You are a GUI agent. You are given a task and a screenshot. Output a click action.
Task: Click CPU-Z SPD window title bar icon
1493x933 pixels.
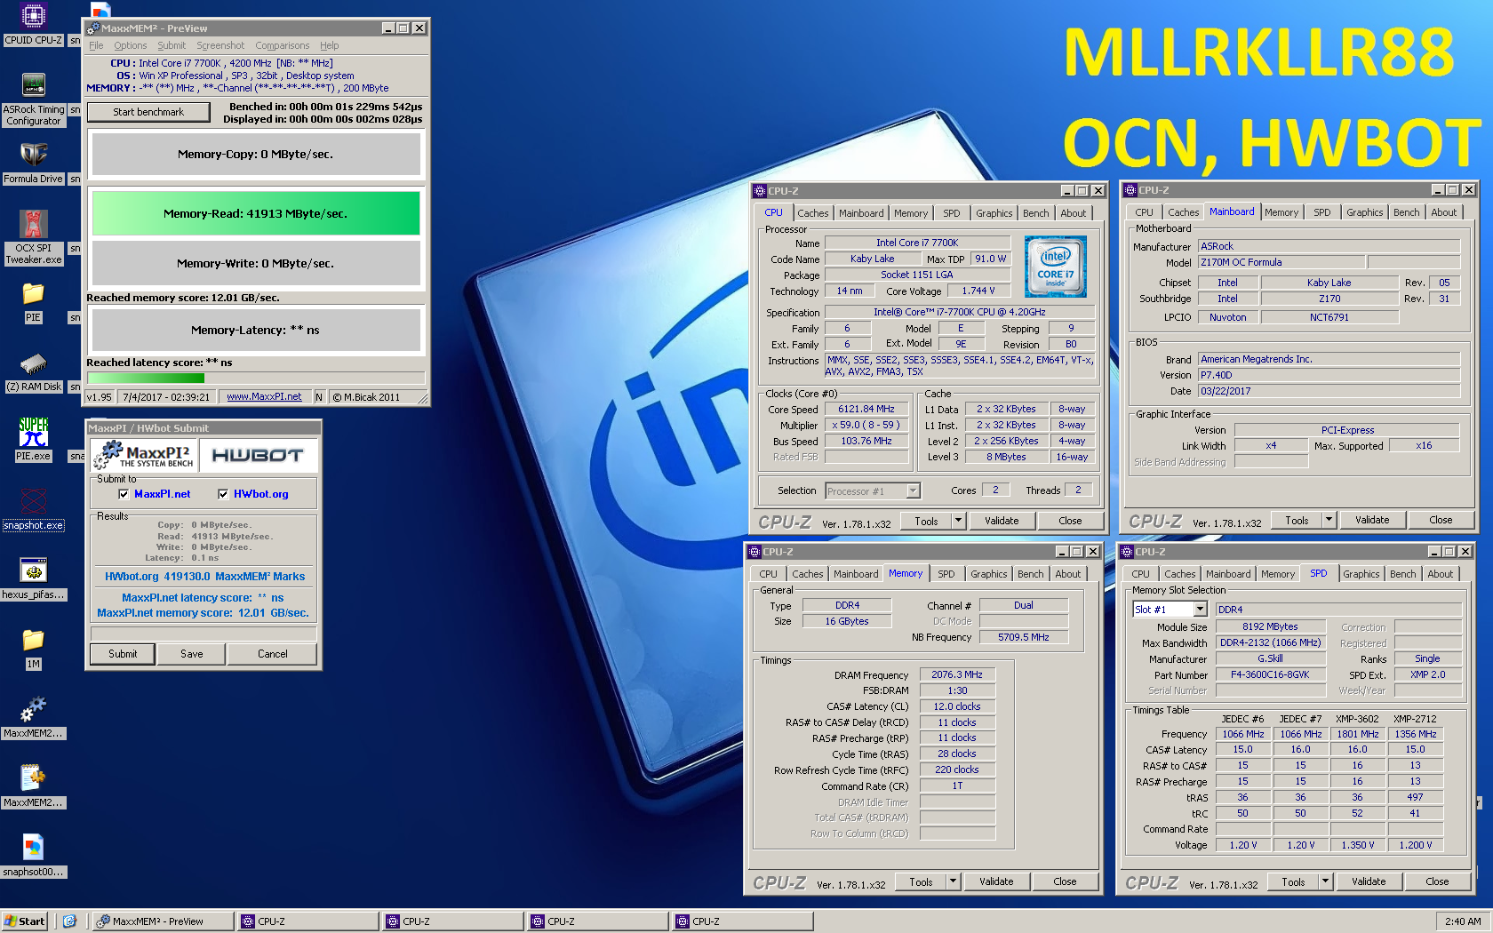tap(1127, 552)
